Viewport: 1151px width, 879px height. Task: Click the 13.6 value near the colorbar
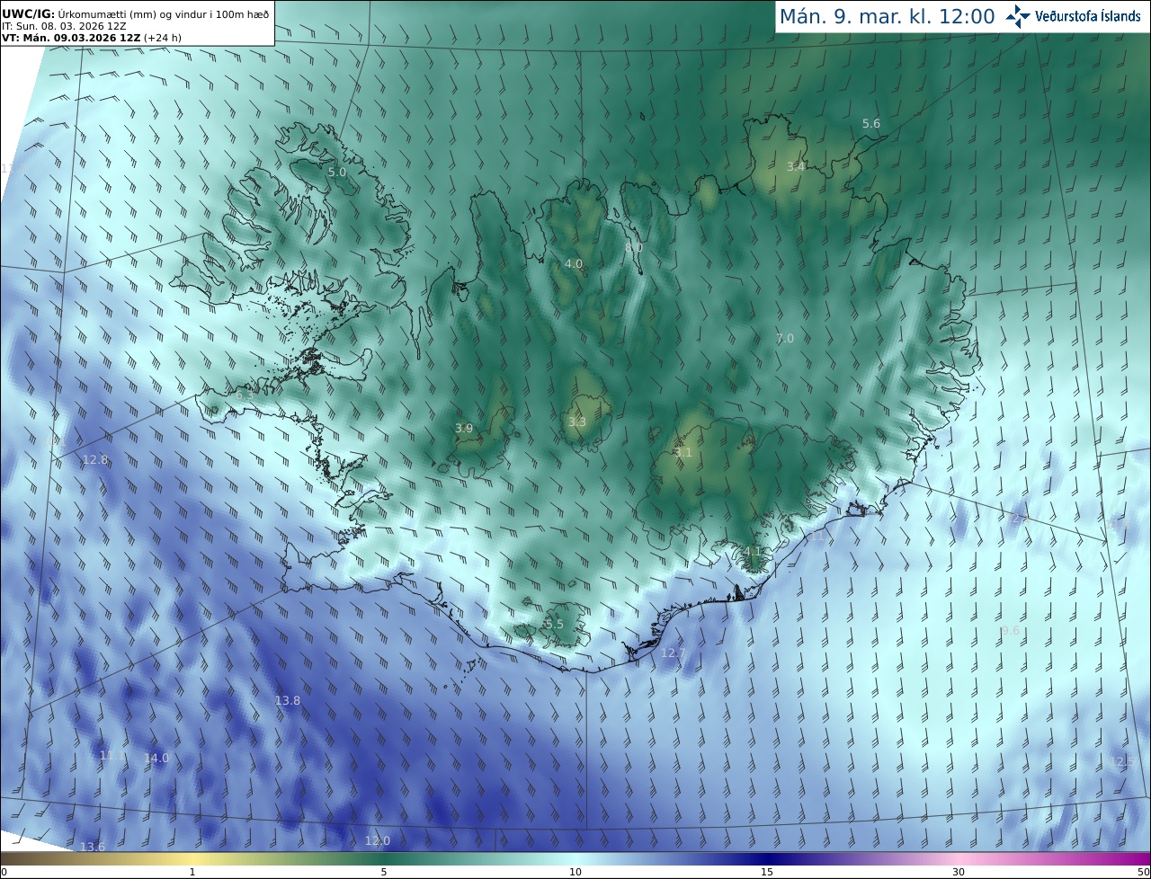click(x=93, y=848)
